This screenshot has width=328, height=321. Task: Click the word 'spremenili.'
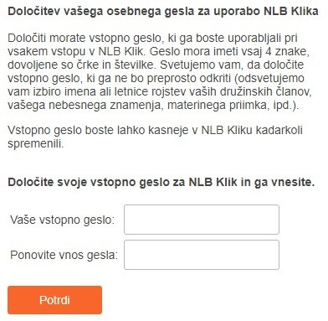(36, 144)
